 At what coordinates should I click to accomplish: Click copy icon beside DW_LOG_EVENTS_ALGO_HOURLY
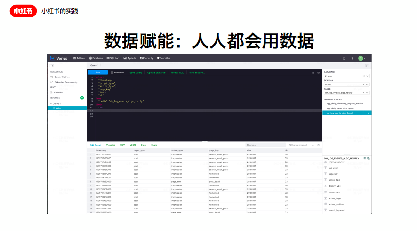(x=369, y=158)
